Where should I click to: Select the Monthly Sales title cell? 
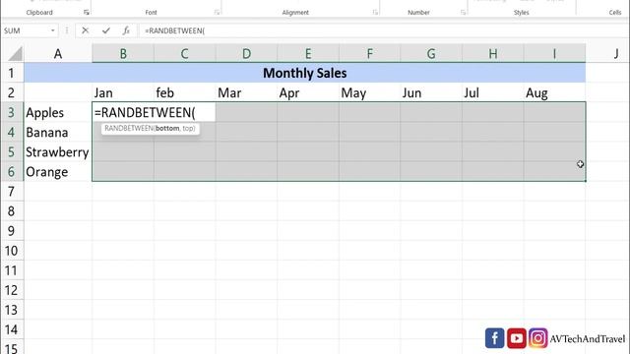304,73
